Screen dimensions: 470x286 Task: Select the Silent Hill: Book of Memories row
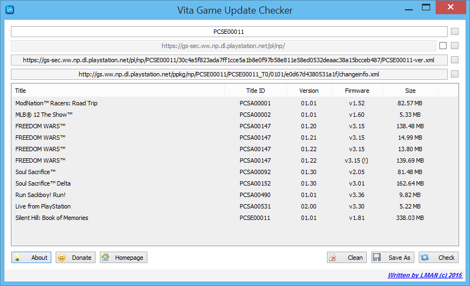52,218
